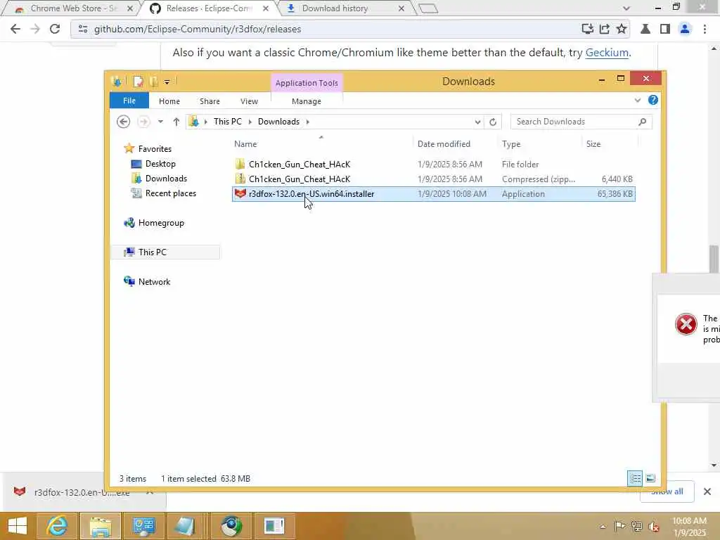Open the Geckium link
This screenshot has height=540, width=720.
pos(607,52)
